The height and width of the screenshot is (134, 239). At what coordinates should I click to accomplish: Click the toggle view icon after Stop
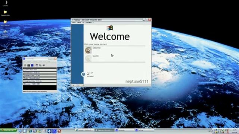[x=37, y=66]
